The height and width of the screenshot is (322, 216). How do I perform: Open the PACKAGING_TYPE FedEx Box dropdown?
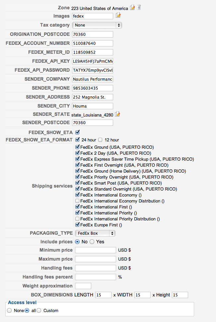95,233
